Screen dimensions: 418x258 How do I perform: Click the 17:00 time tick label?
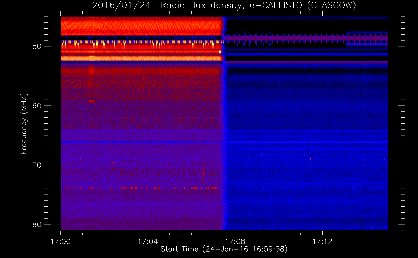[60, 241]
